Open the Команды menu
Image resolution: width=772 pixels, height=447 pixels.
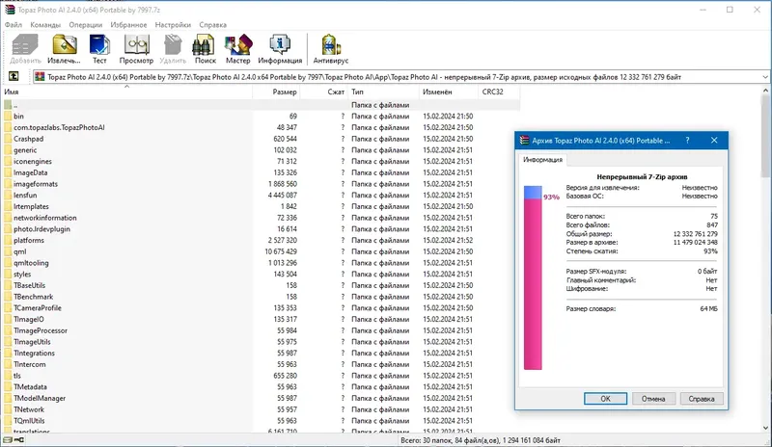tap(45, 25)
